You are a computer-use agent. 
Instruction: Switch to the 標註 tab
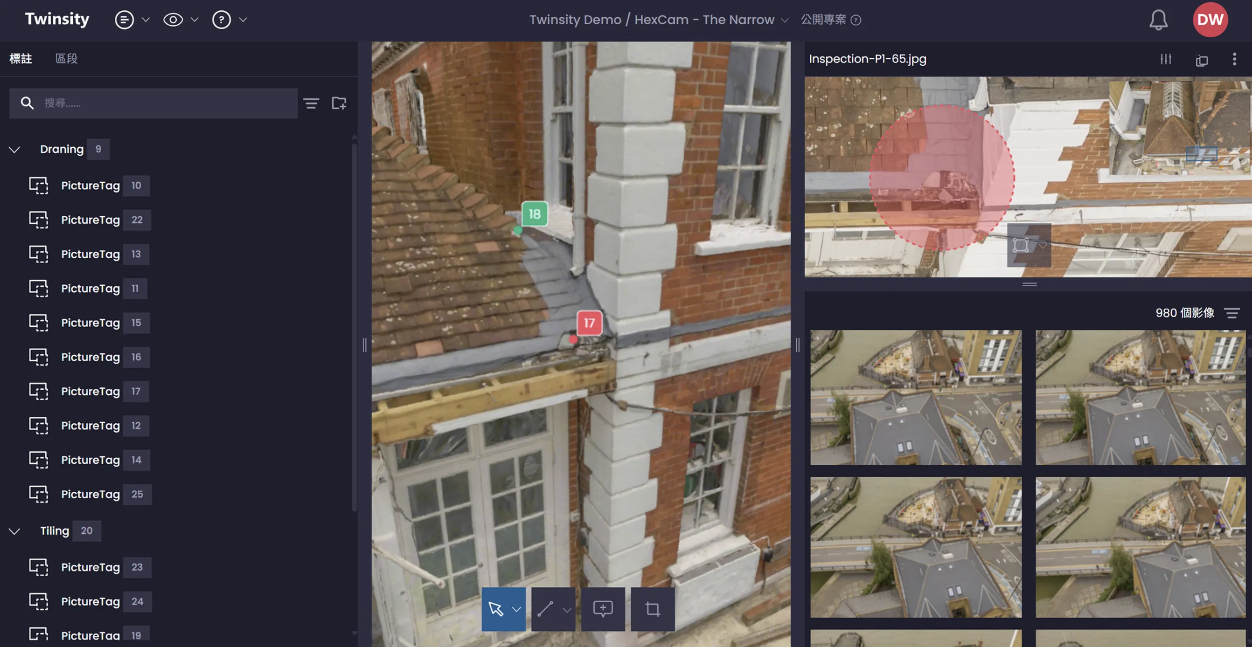coord(21,59)
